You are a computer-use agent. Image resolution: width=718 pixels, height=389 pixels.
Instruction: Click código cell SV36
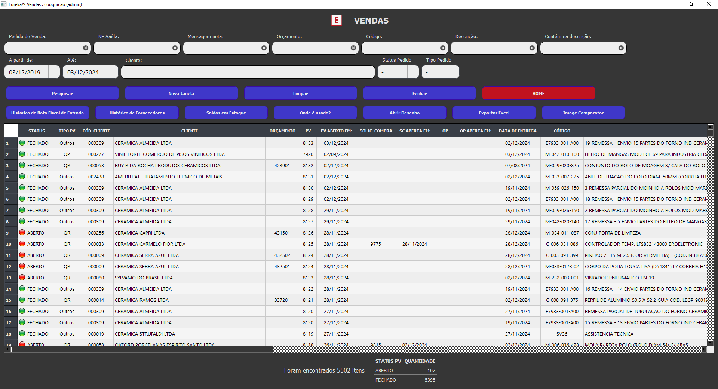pos(562,334)
